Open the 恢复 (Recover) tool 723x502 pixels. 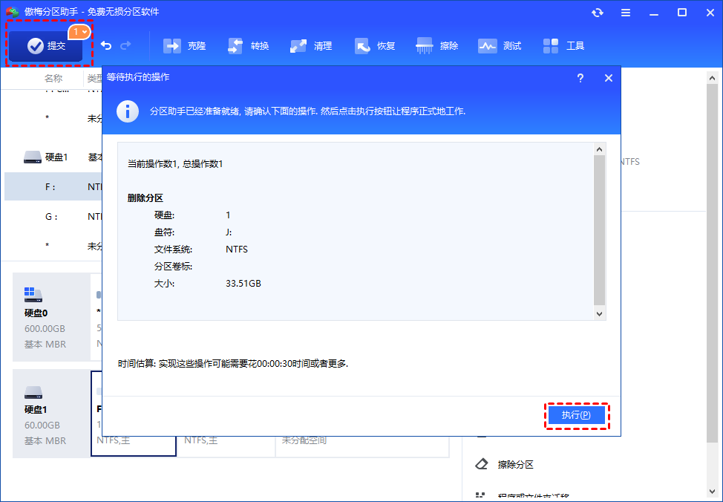[x=375, y=46]
